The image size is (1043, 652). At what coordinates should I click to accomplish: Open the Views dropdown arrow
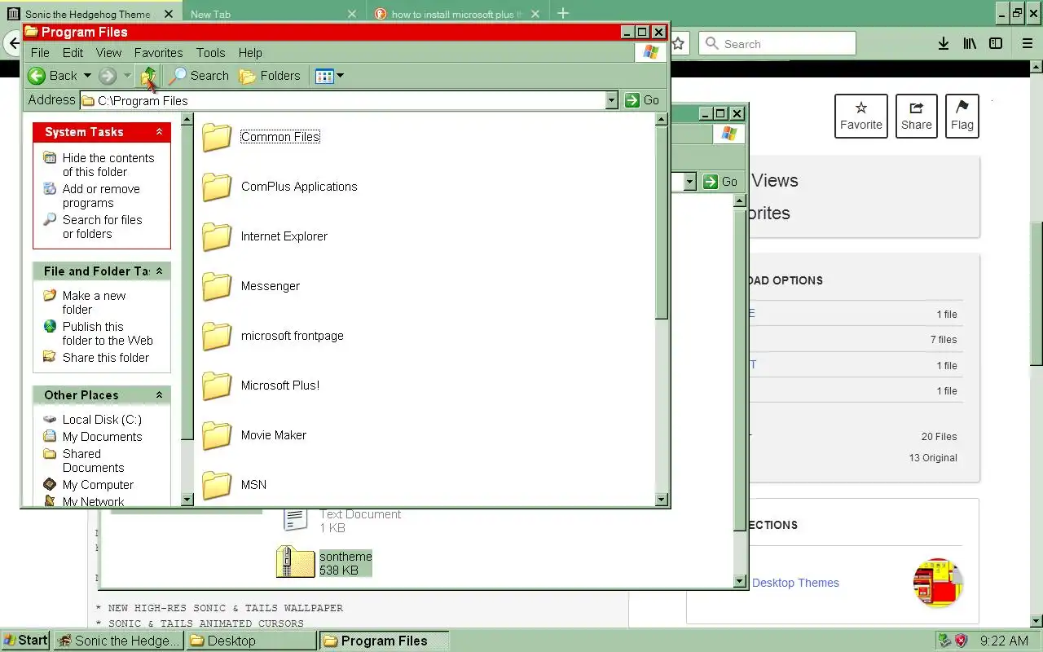(x=341, y=76)
